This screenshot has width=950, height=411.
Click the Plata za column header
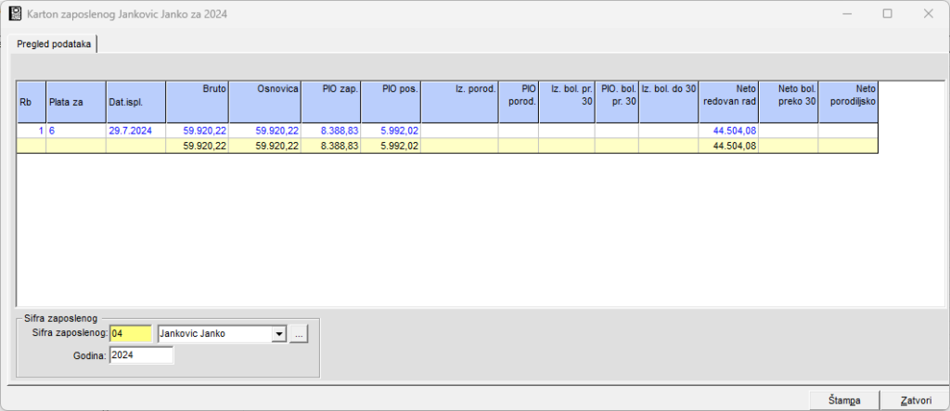tap(75, 101)
